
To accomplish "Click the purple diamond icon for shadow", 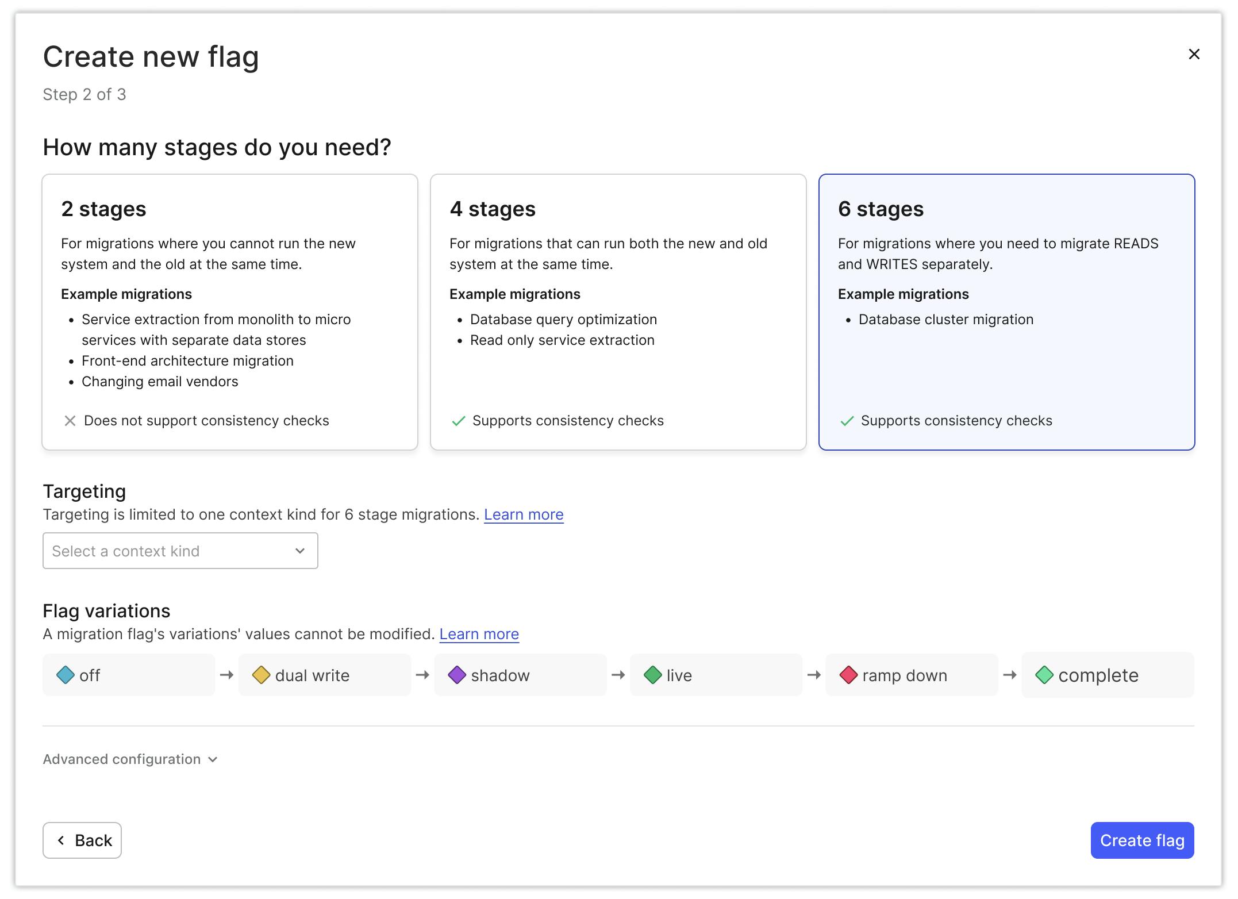I will [457, 675].
